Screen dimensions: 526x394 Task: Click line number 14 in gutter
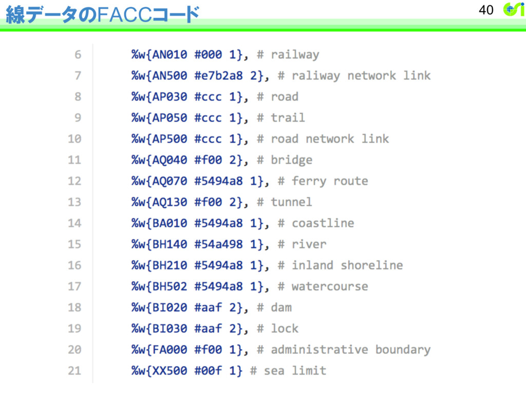tap(74, 224)
